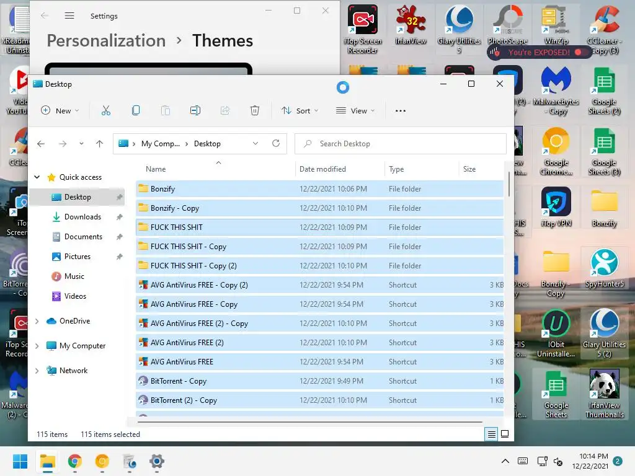Open address bar history dropdown
635x476 pixels.
[255, 143]
